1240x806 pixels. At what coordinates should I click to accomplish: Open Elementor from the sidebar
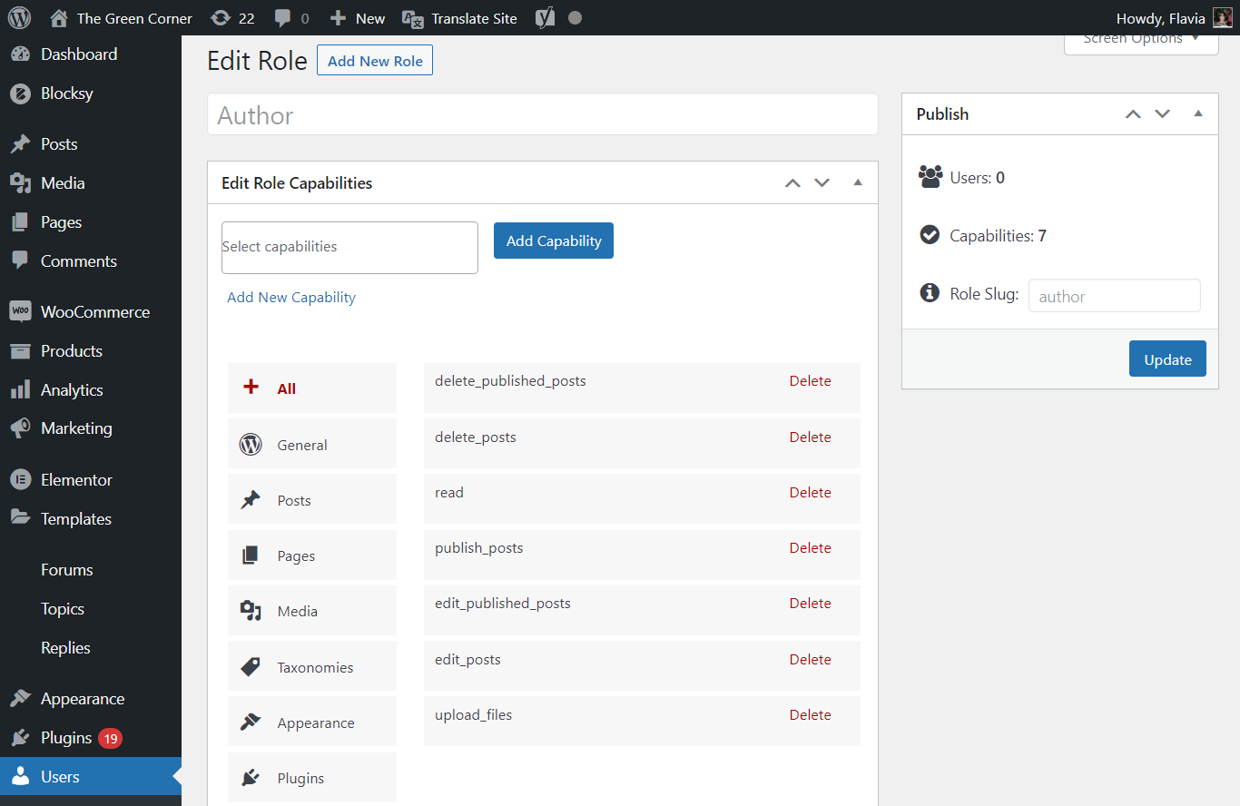(x=76, y=480)
